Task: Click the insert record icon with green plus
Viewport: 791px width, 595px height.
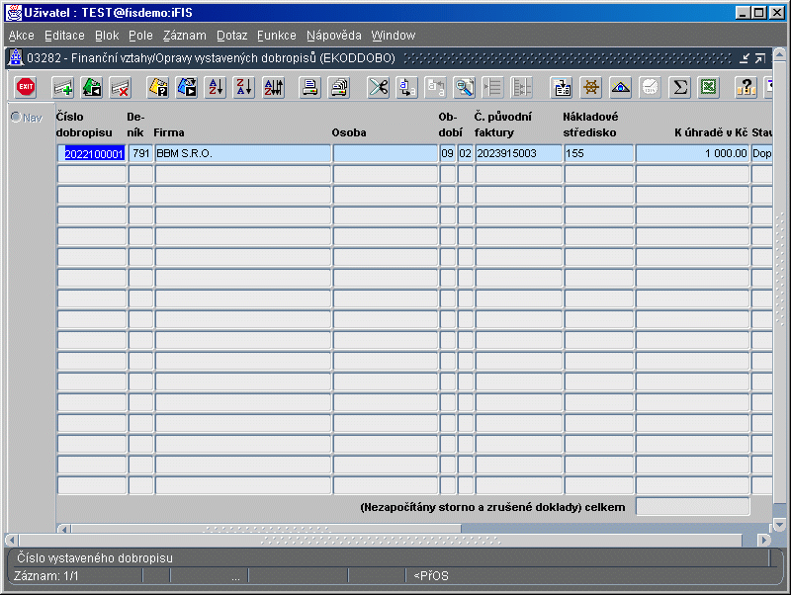Action: 63,88
